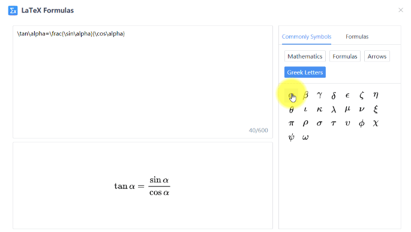Click inside the LaTeX code input box

tap(143, 82)
